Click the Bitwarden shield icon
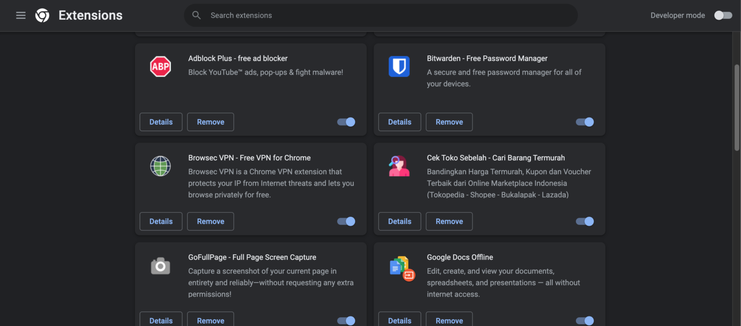This screenshot has height=326, width=741. coord(399,66)
